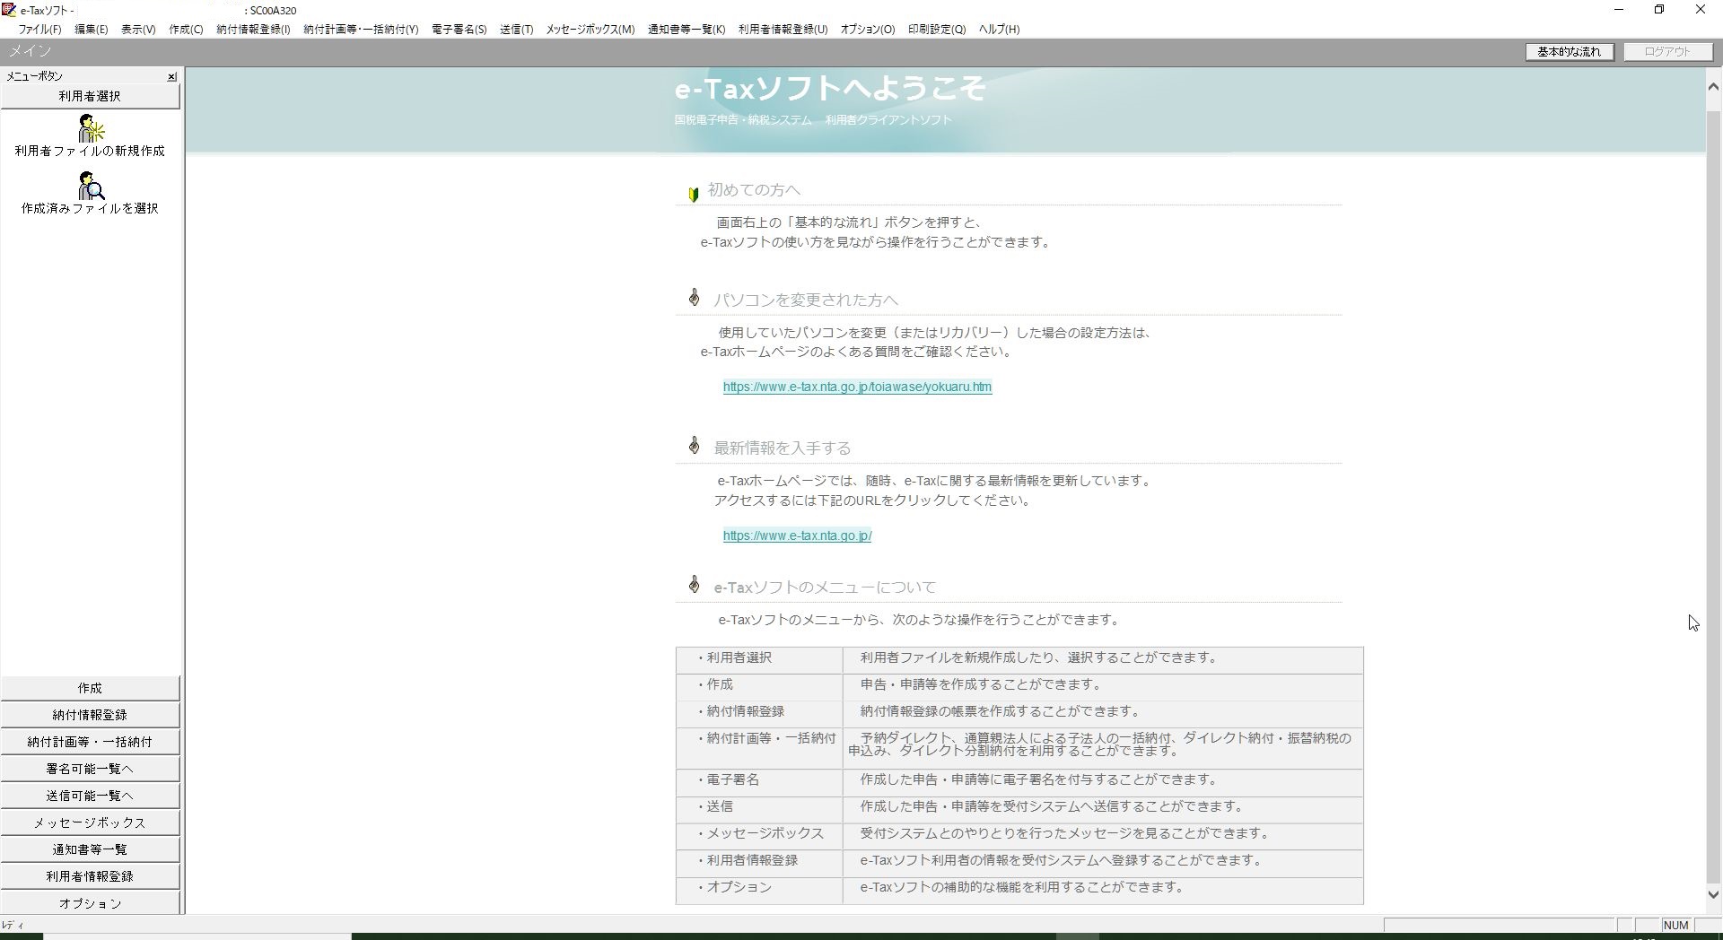This screenshot has width=1723, height=940.
Task: Click the ログアウト button
Action: (1667, 52)
